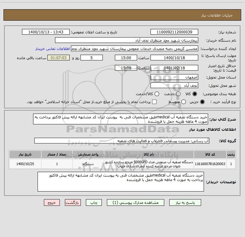Viewport: 245px width, 237px height.
Task: Select the متوسط purchase type radio
Action: click(184, 102)
